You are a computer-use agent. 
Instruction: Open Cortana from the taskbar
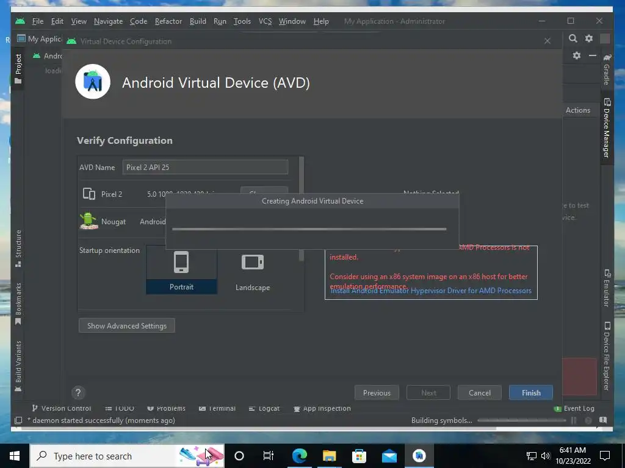pos(239,456)
